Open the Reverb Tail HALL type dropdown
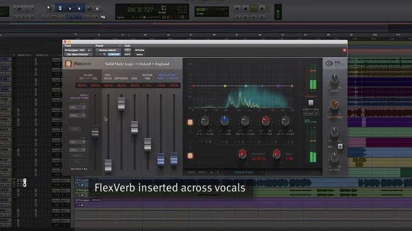Viewport: 412px width, 231px height. (77, 142)
